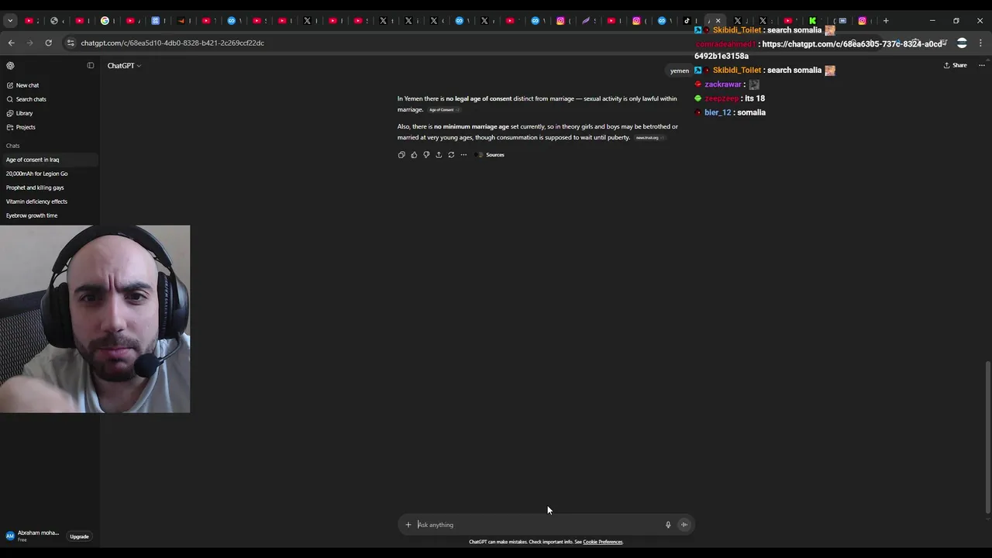Open the Cookie Preferences link
The width and height of the screenshot is (992, 558).
coord(603,542)
